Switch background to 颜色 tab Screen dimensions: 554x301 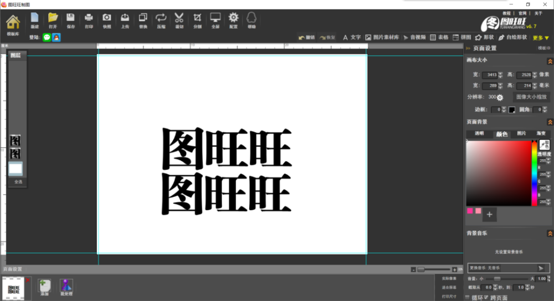click(x=502, y=134)
